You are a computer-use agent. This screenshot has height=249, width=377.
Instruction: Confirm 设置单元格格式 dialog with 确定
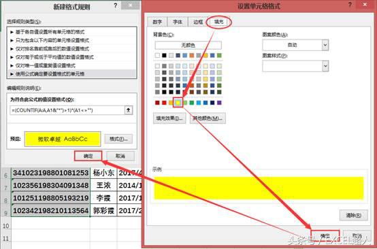(x=325, y=236)
